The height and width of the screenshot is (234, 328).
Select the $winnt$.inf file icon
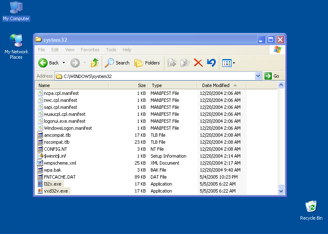pyautogui.click(x=40, y=156)
